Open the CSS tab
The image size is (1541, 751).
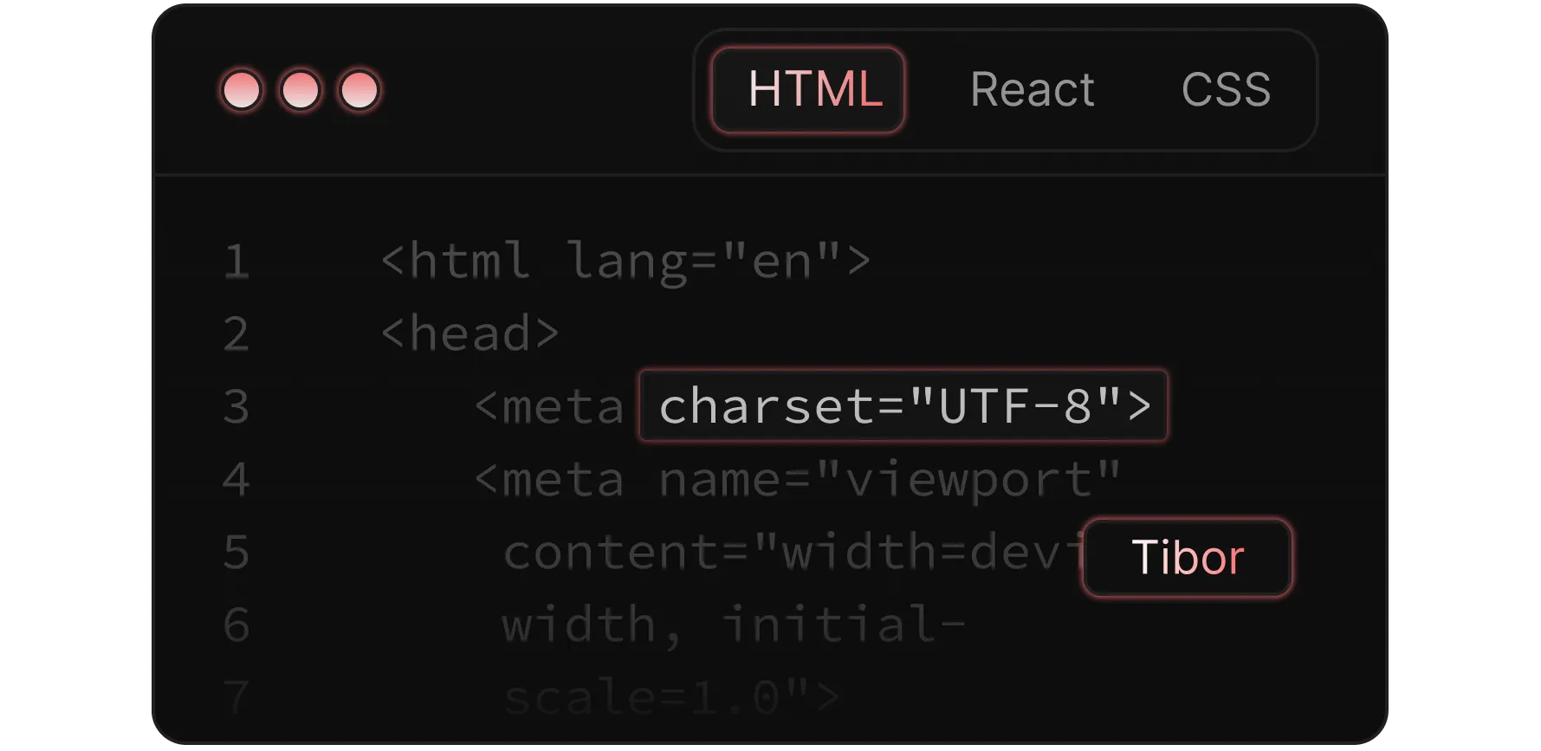(x=1226, y=90)
